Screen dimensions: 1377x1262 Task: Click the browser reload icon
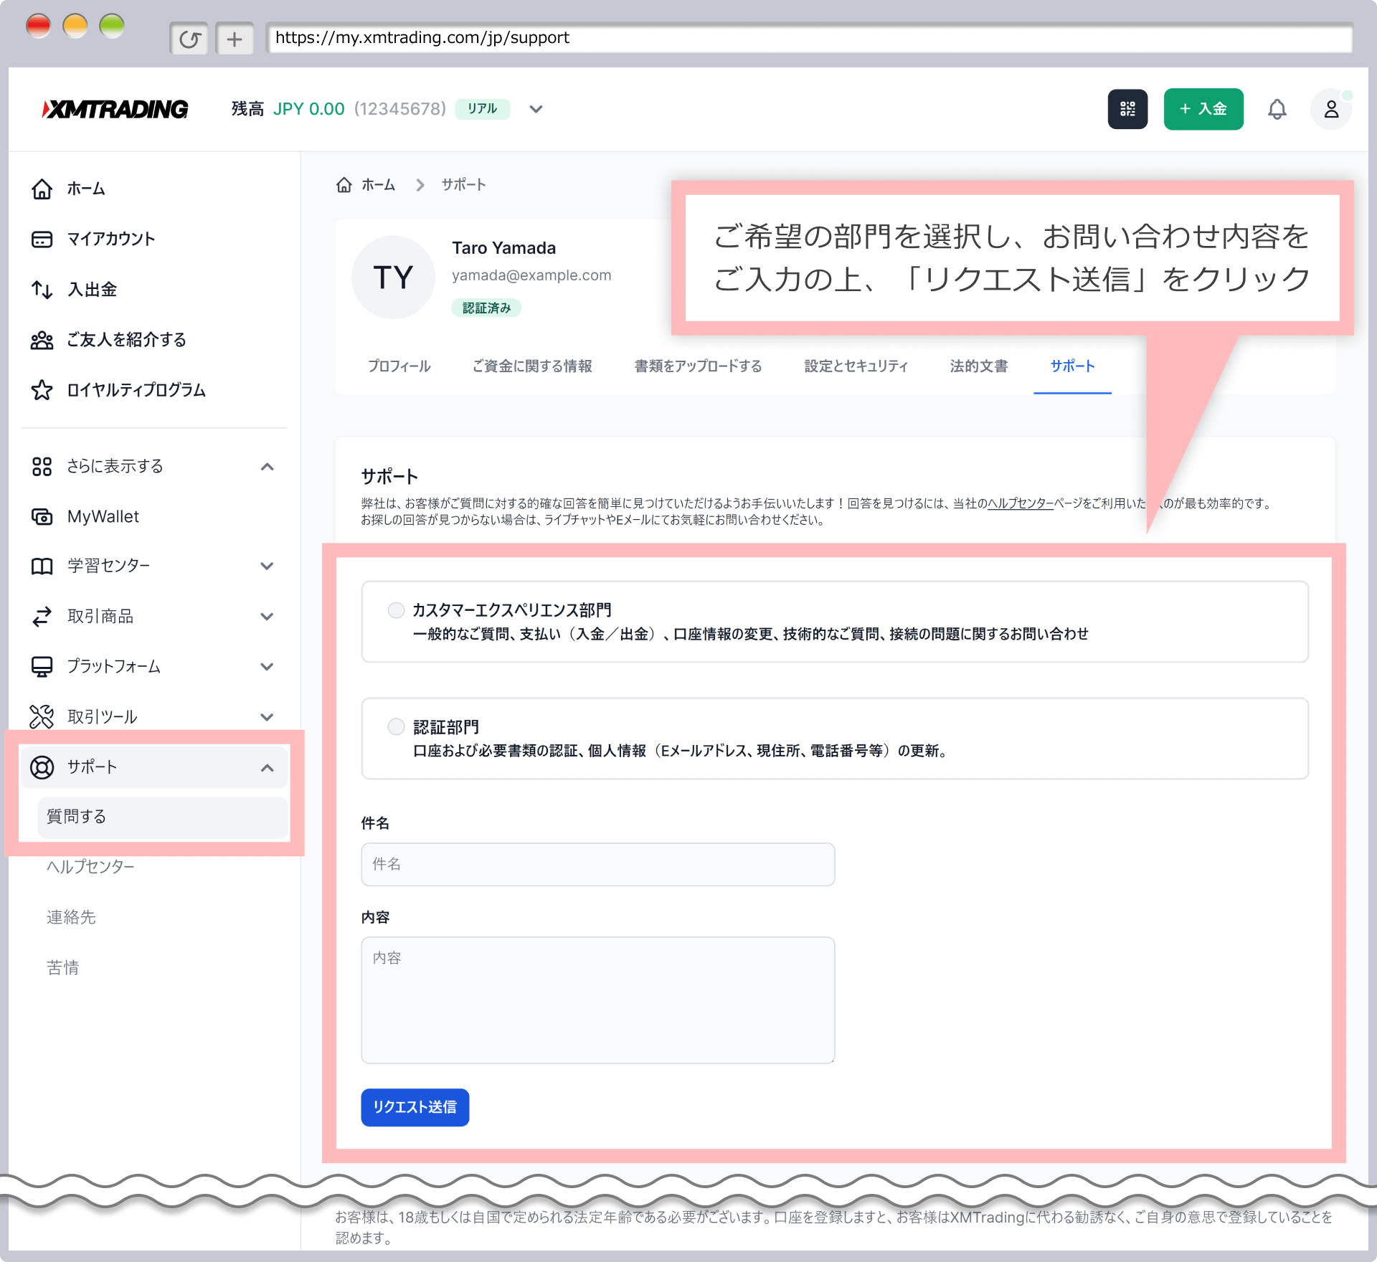coord(189,39)
